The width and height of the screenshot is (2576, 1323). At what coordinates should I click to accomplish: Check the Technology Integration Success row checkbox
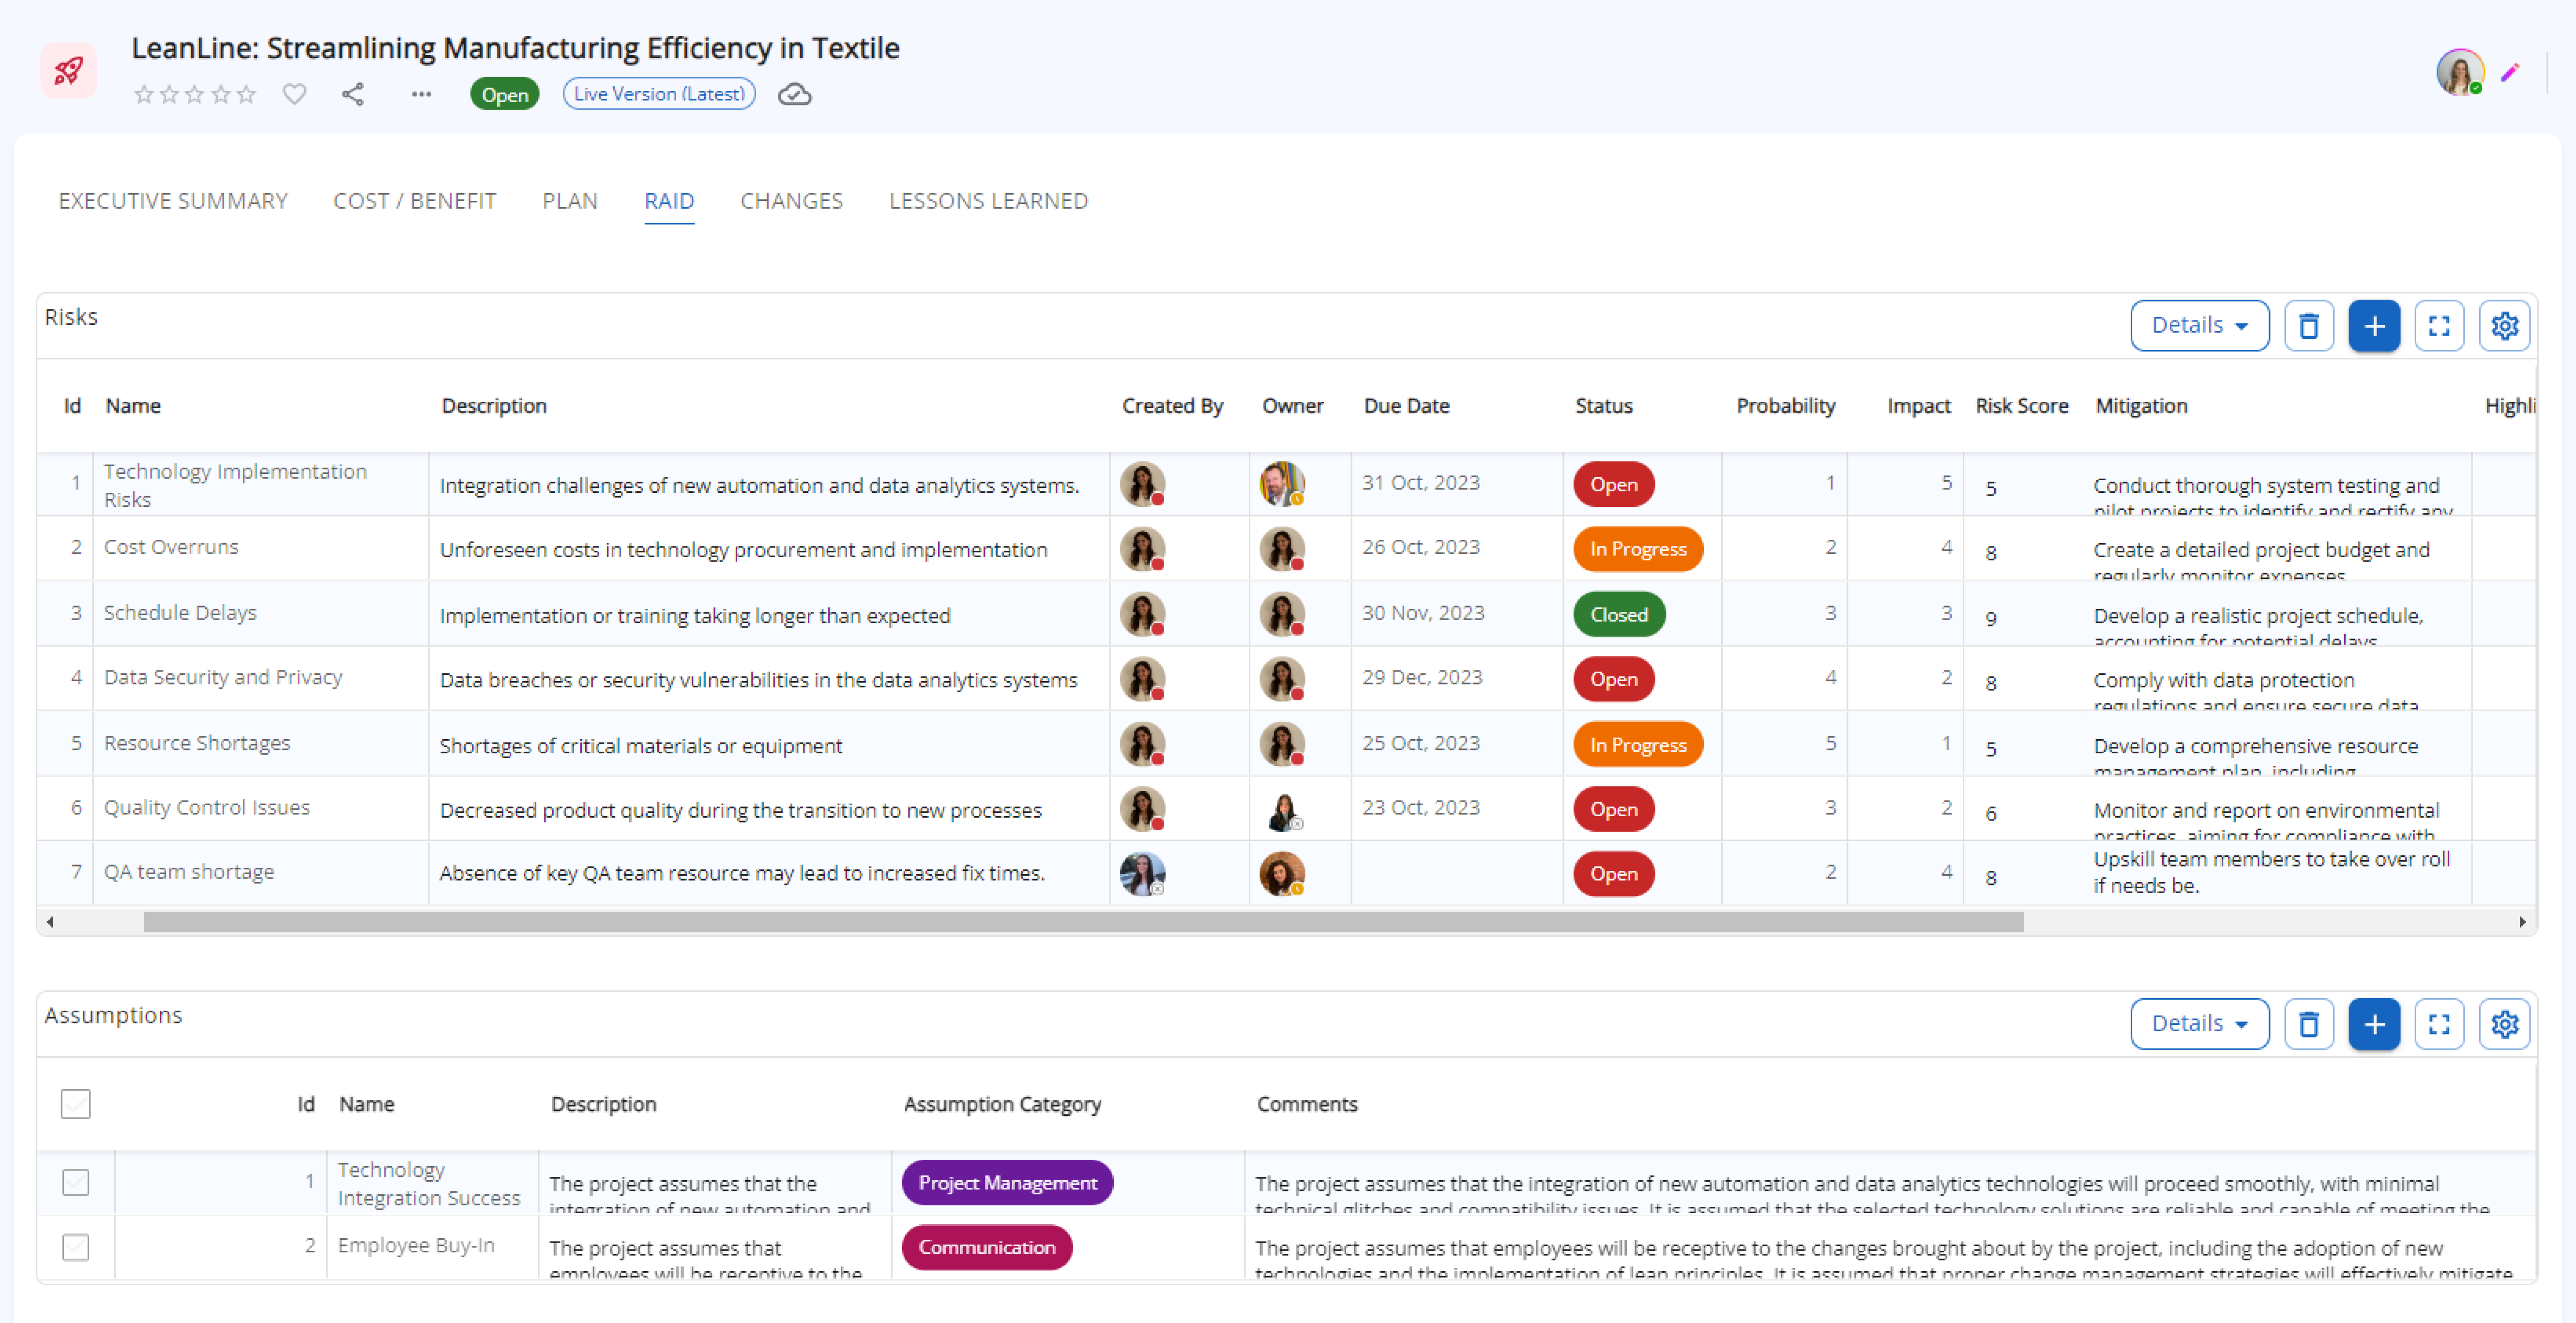click(x=76, y=1183)
